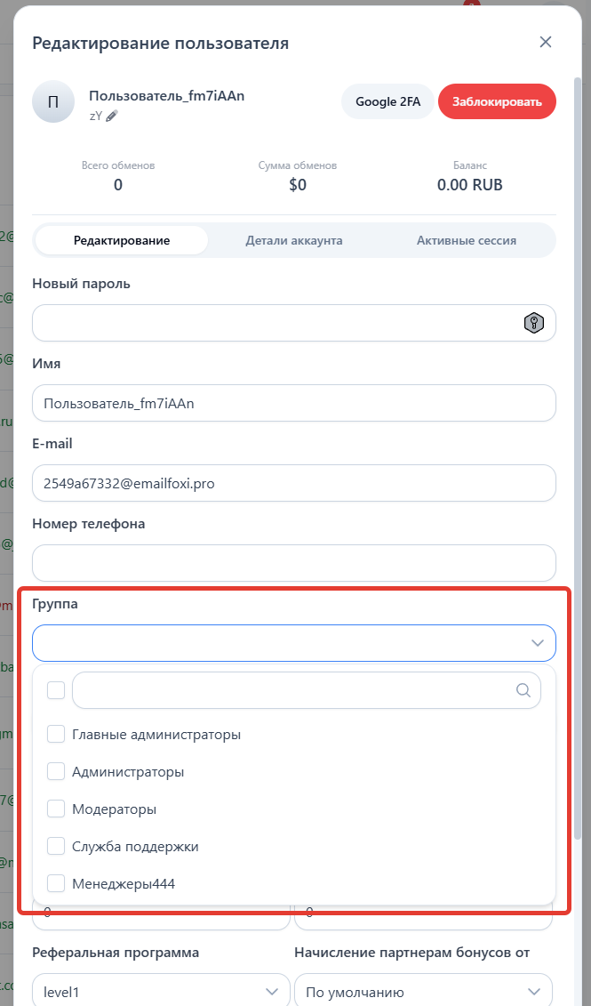Viewport: 591px width, 1006px height.
Task: Check the Менеджеры444 group option
Action: pos(56,883)
